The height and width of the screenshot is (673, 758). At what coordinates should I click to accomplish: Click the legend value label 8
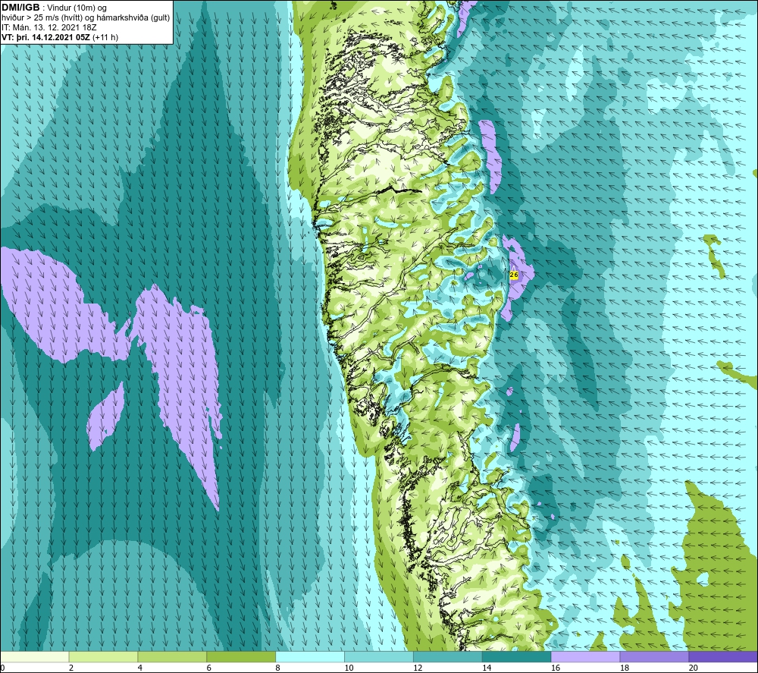click(x=277, y=668)
